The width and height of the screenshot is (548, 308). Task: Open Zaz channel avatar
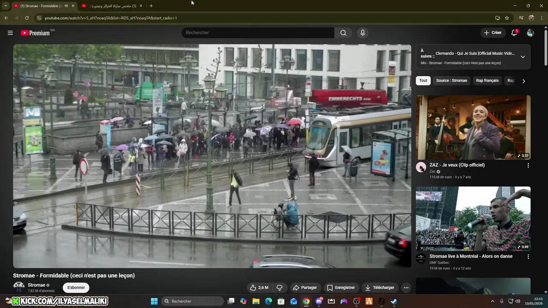click(421, 167)
